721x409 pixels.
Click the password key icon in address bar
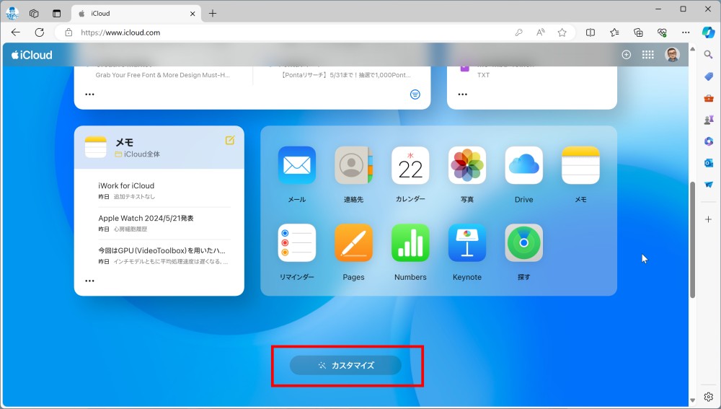(518, 32)
